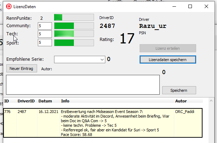
Task: Sort table by the Datum column header
Action: click(45, 101)
